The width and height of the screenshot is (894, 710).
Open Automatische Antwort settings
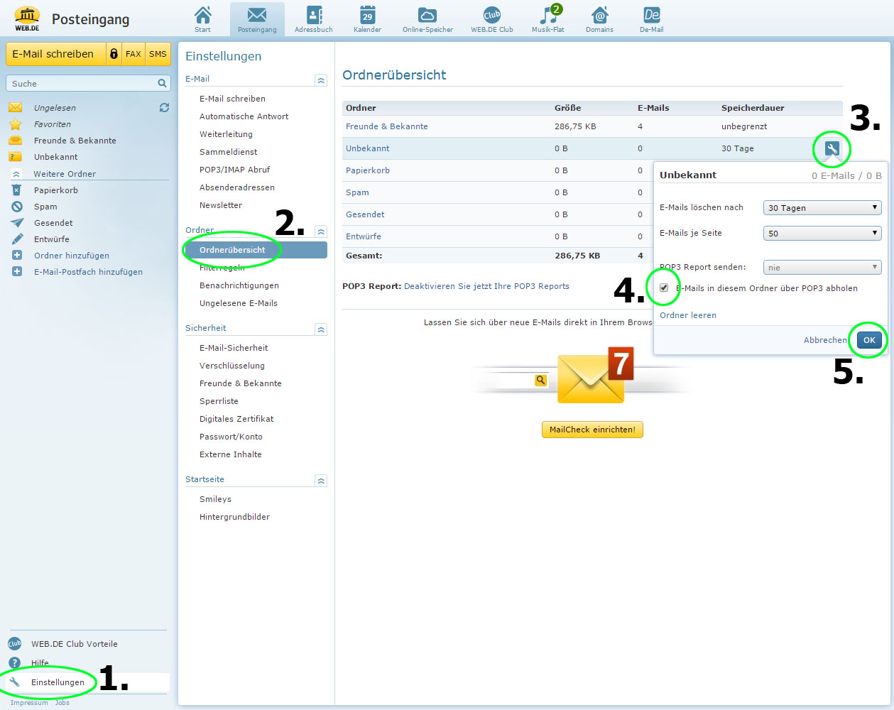(244, 116)
